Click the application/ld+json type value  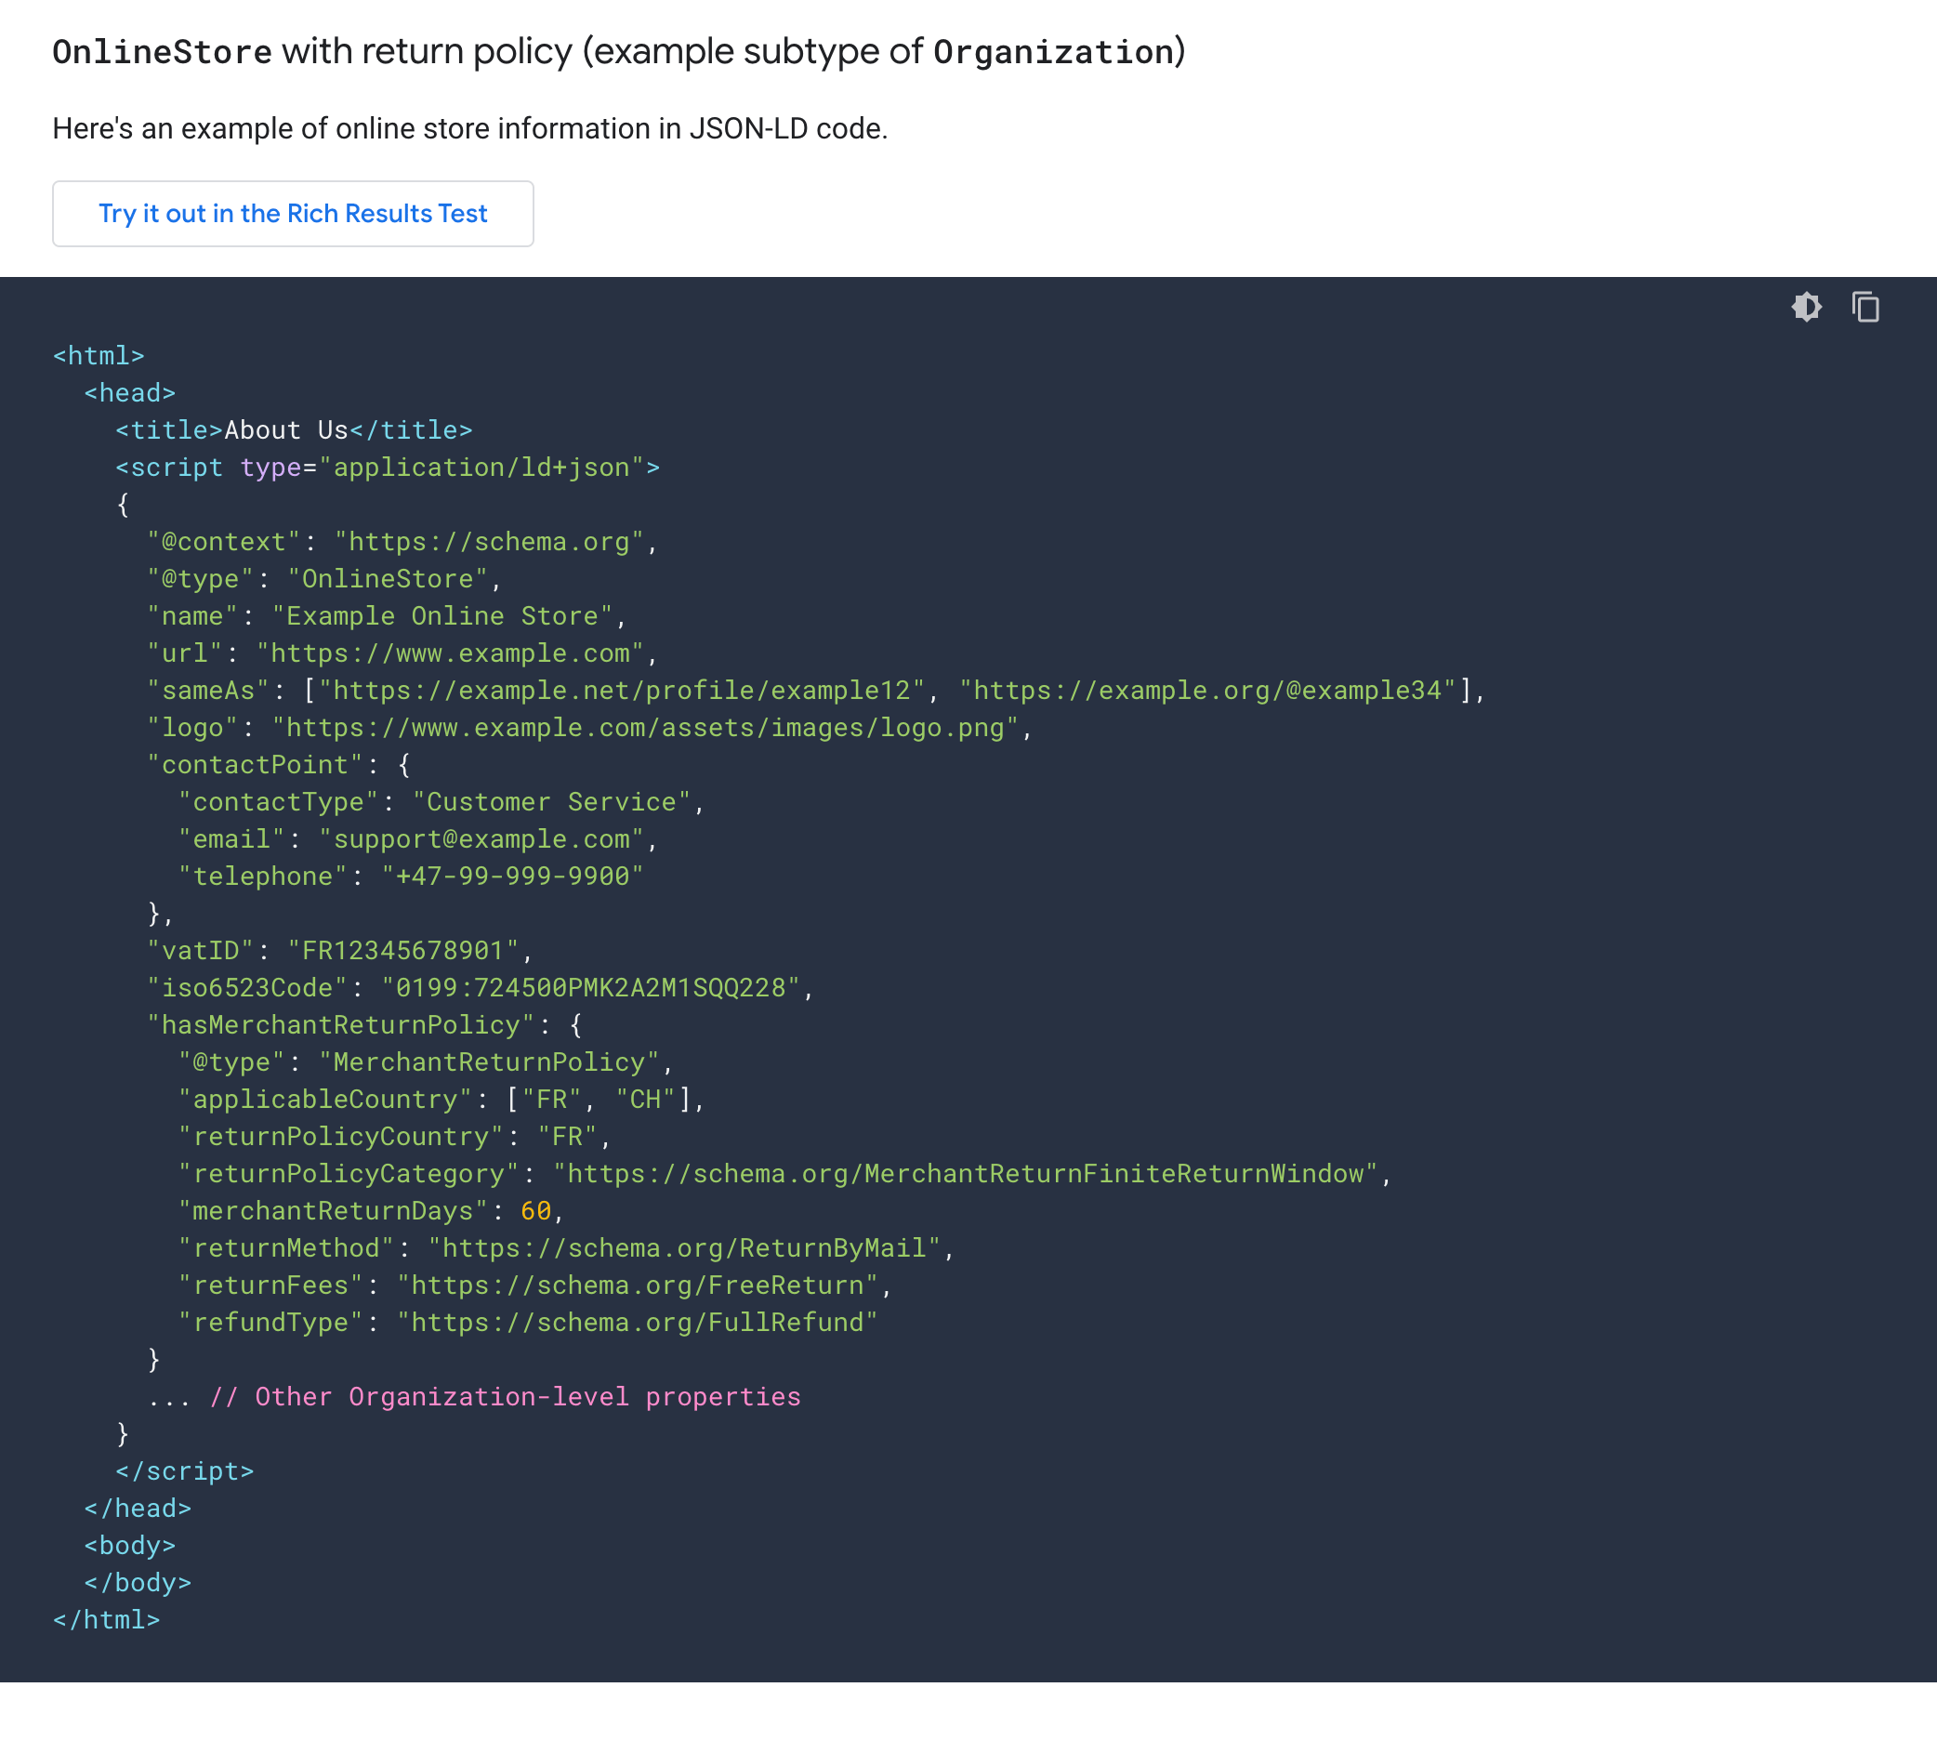[x=481, y=468]
